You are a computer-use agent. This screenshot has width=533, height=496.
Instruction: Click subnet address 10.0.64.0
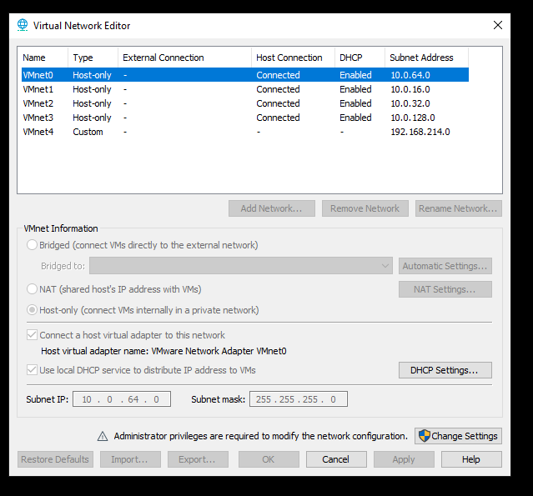point(410,75)
